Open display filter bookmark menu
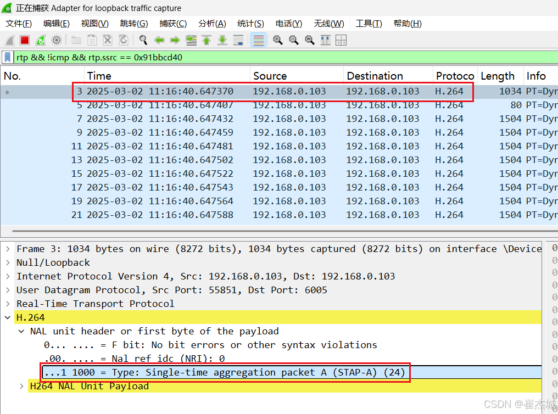The image size is (558, 414). click(8, 57)
